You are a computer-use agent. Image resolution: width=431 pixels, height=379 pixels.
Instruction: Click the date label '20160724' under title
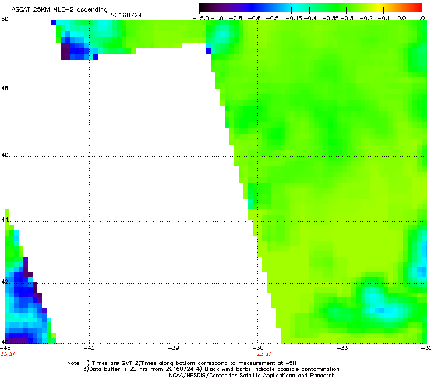point(126,15)
